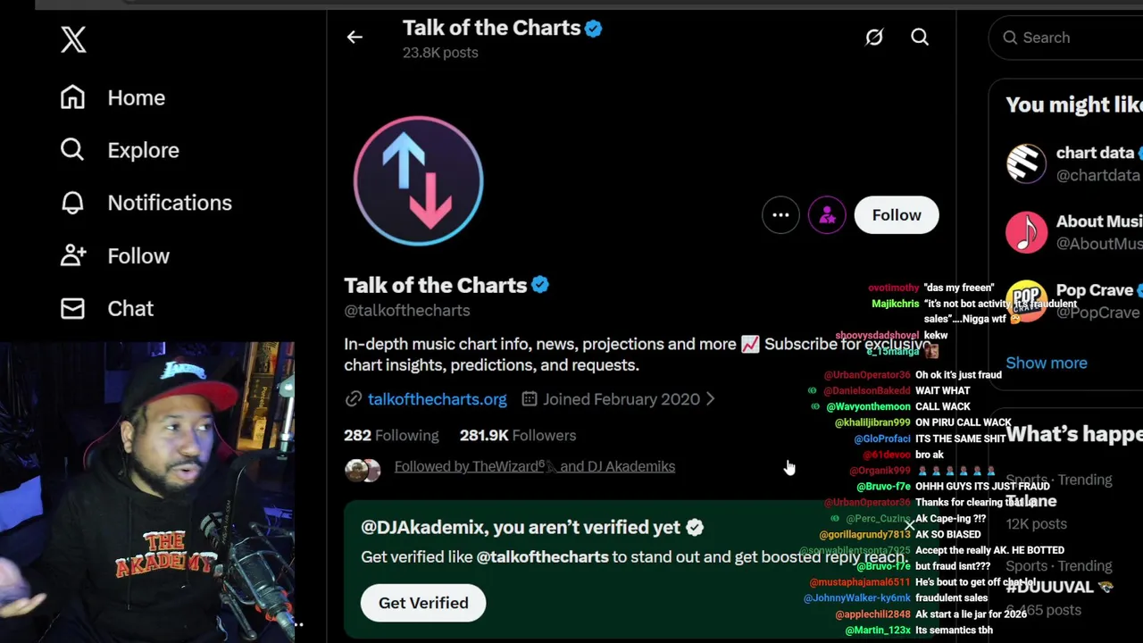Expand the Joined February 2020 chevron

point(711,399)
